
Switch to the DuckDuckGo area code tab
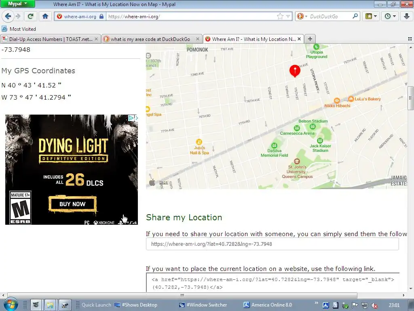pyautogui.click(x=152, y=39)
